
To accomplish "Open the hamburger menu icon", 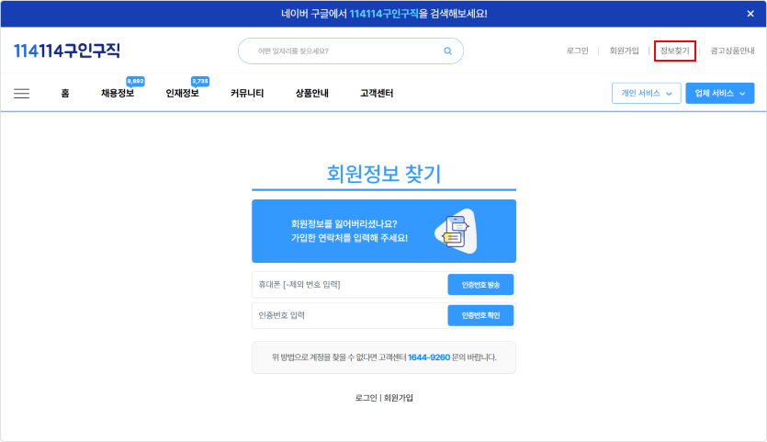I will coord(22,93).
